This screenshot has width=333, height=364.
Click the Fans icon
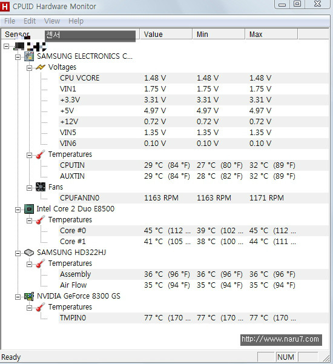click(41, 187)
